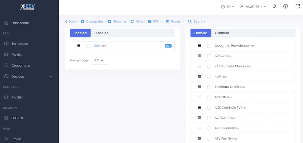Click the sync refresh icon in header
303x143 pixels.
click(274, 6)
